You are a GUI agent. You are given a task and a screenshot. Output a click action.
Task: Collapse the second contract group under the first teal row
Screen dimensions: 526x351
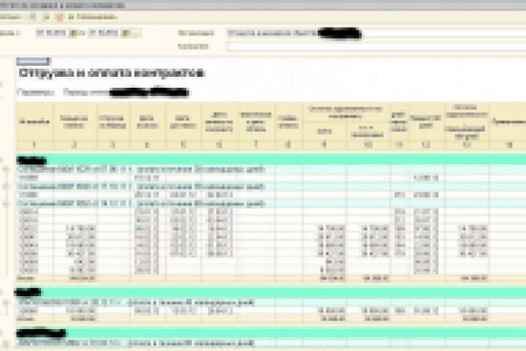coord(6,186)
